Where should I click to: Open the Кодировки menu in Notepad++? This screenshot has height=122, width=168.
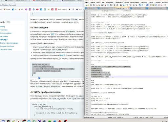coord(110,2)
